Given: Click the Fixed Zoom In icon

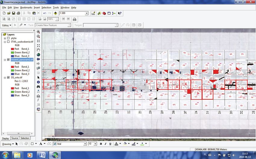Looking at the screenshot, I should 38,41.
